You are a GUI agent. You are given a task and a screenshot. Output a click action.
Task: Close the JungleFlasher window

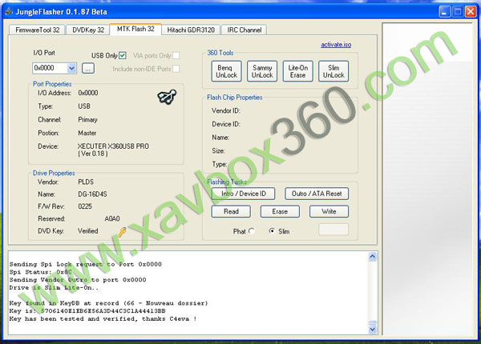pos(471,12)
